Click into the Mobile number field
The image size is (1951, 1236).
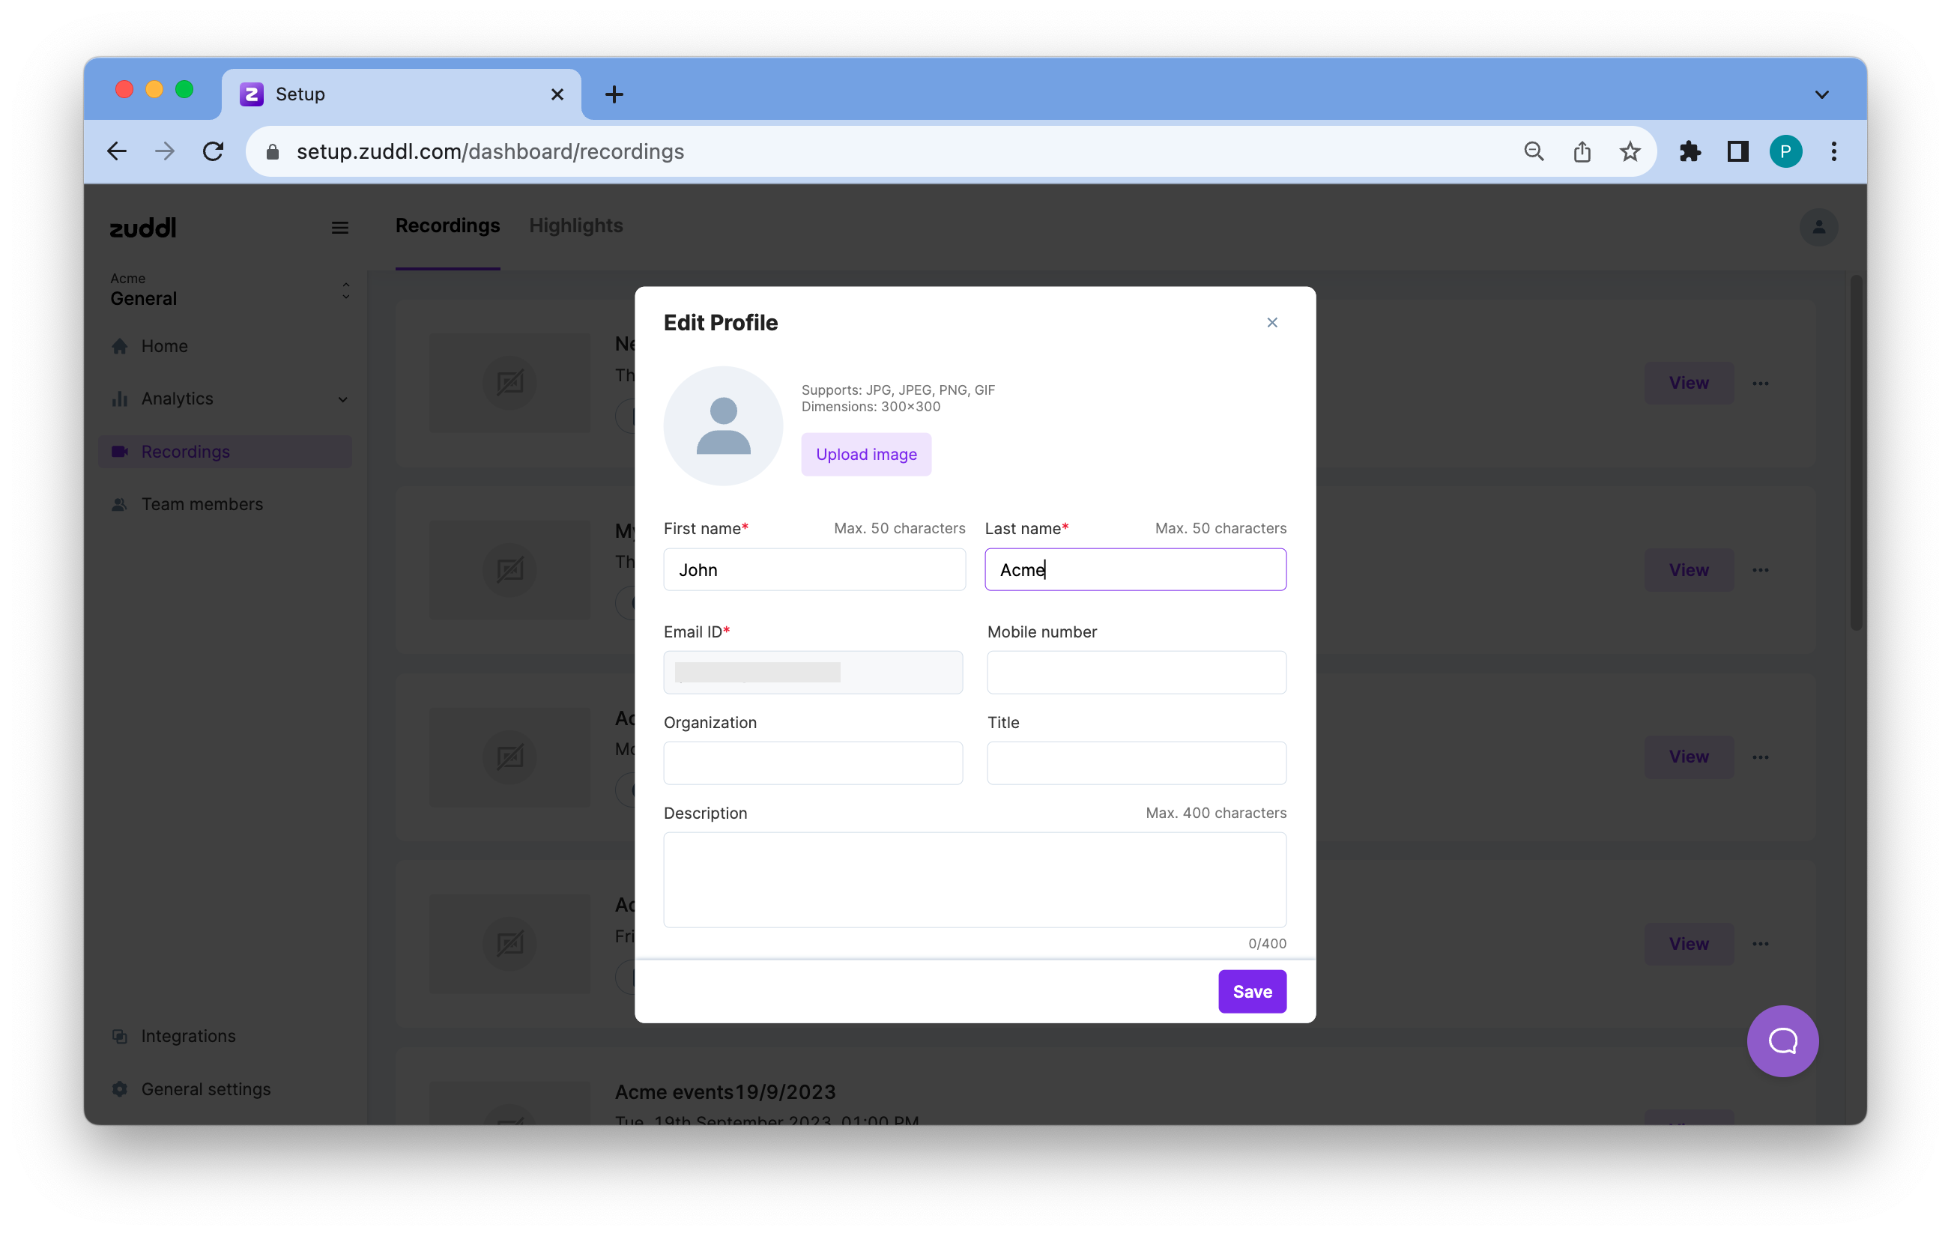coord(1136,672)
